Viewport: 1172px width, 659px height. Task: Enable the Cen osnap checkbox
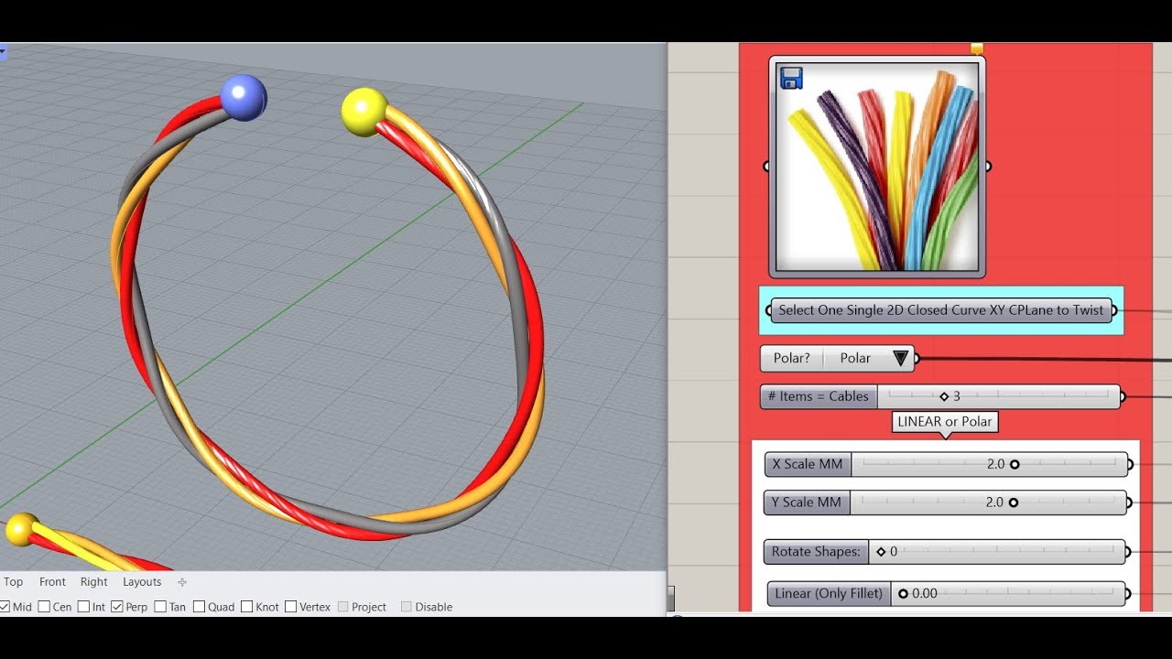(x=44, y=607)
